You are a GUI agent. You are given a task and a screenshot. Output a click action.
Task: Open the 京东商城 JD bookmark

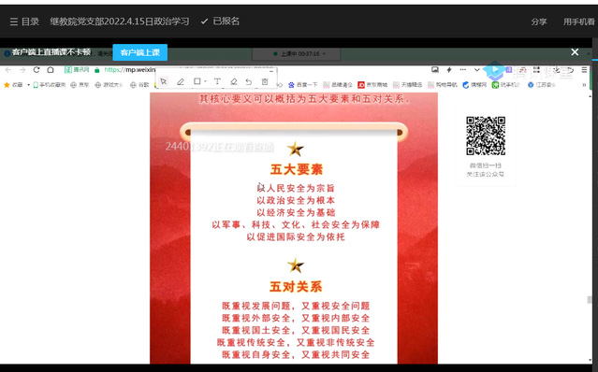(372, 85)
